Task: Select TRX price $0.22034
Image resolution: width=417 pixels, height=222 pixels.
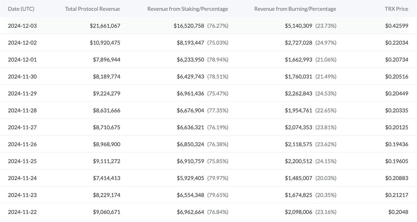Action: 397,43
